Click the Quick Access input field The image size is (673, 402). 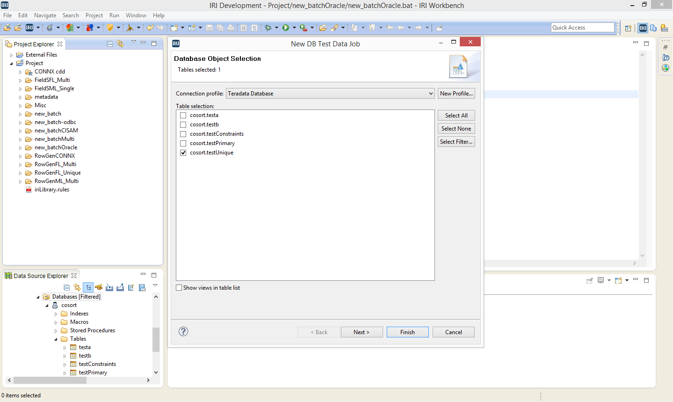point(583,28)
